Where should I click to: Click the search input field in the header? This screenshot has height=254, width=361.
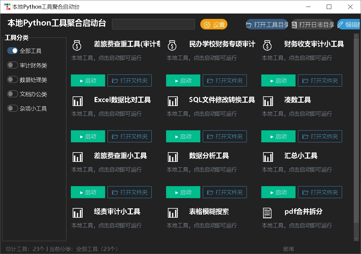[153, 24]
